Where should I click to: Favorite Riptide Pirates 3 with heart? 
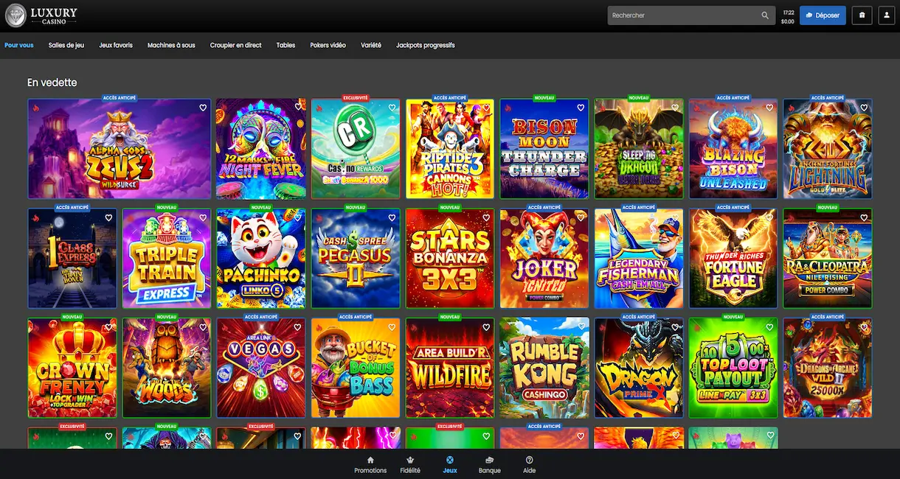pyautogui.click(x=486, y=108)
